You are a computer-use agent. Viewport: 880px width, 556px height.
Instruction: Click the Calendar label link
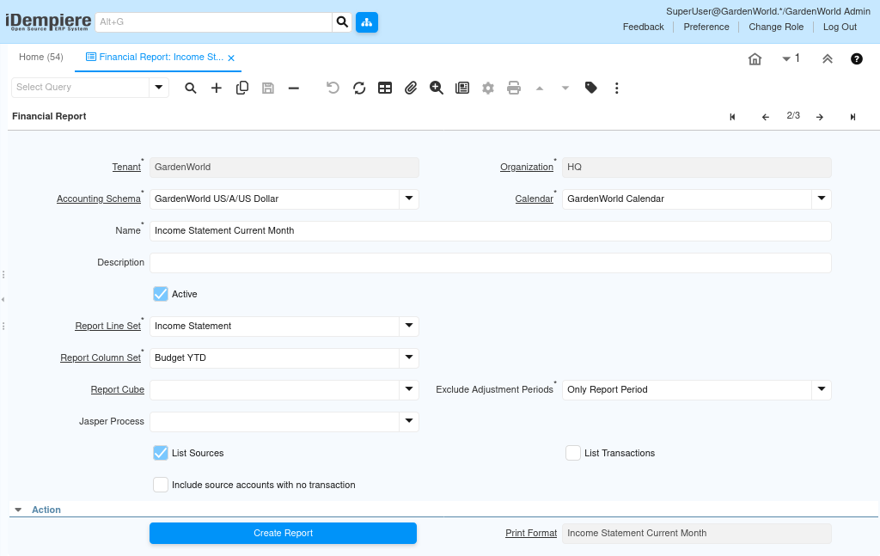[535, 199]
